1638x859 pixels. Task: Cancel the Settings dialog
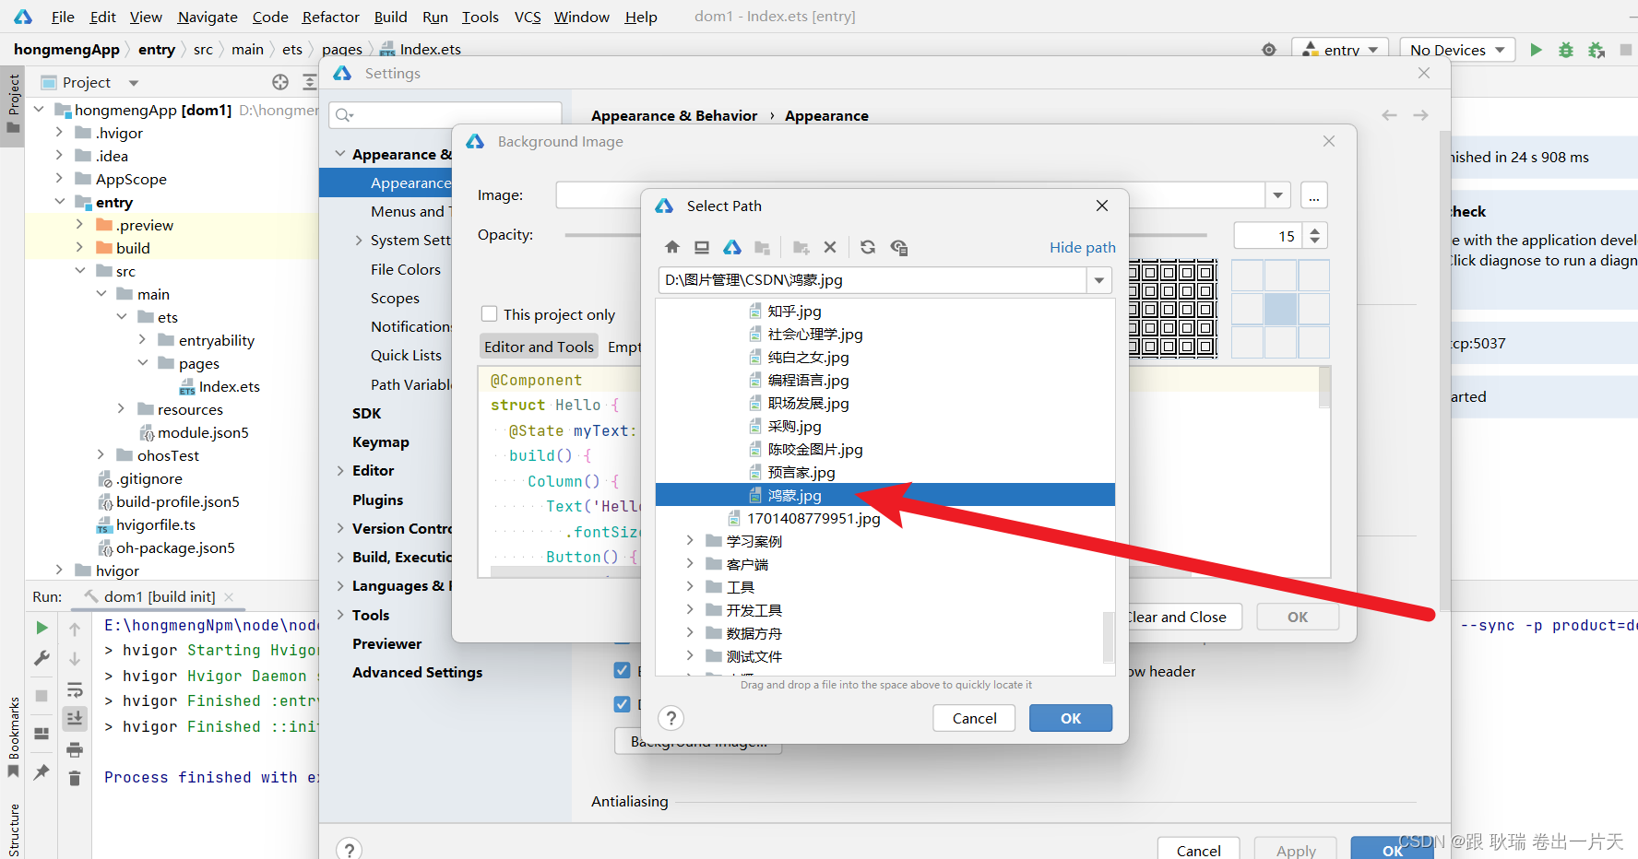click(1198, 850)
